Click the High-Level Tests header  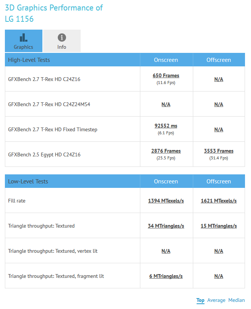pyautogui.click(x=29, y=60)
